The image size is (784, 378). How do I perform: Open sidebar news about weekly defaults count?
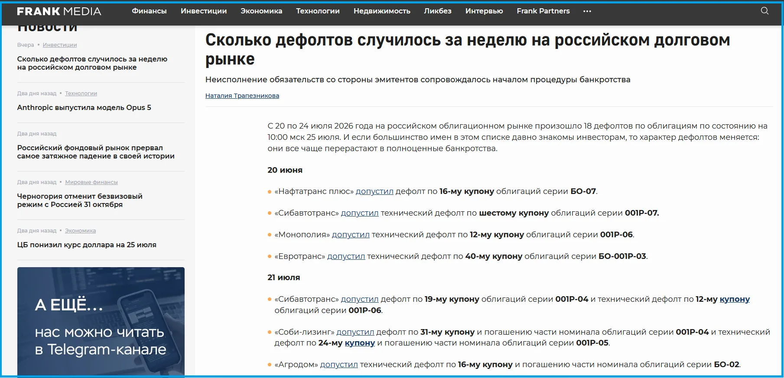tap(92, 63)
